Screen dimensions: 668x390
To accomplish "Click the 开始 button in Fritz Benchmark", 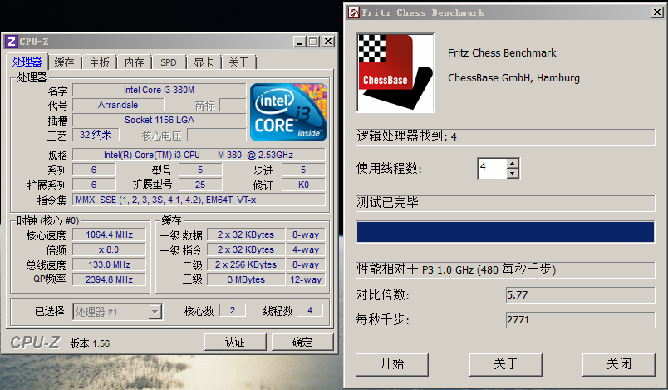I will [x=392, y=364].
